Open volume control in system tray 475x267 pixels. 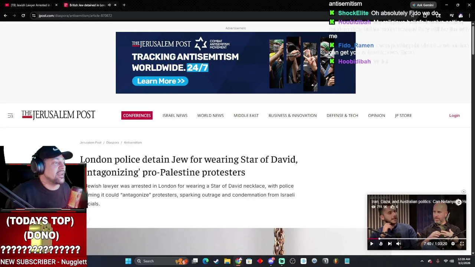point(452,261)
